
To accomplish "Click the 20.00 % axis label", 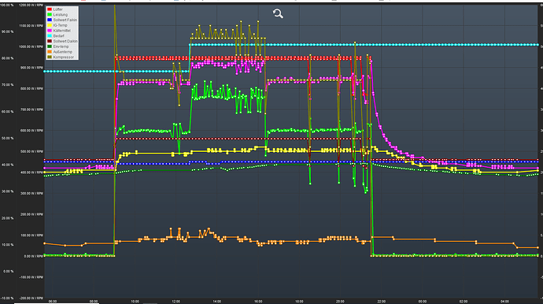I will (8, 218).
